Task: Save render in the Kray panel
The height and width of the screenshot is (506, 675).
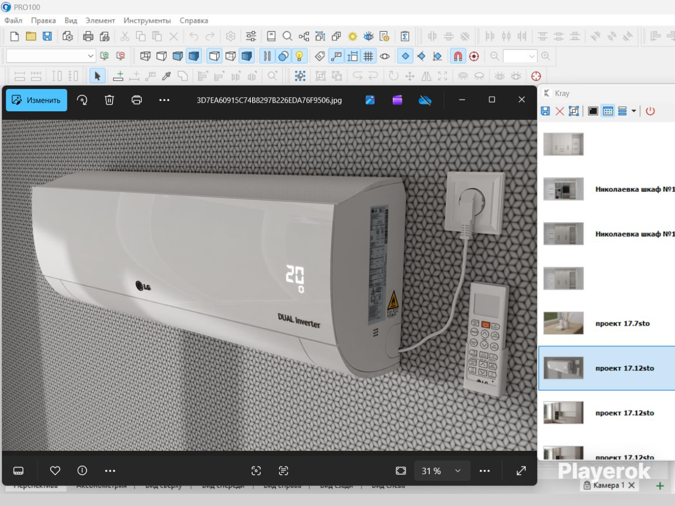Action: [x=545, y=111]
